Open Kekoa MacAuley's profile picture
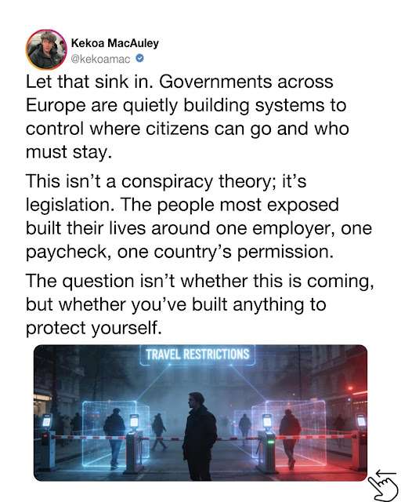This screenshot has height=502, width=401. pyautogui.click(x=46, y=49)
